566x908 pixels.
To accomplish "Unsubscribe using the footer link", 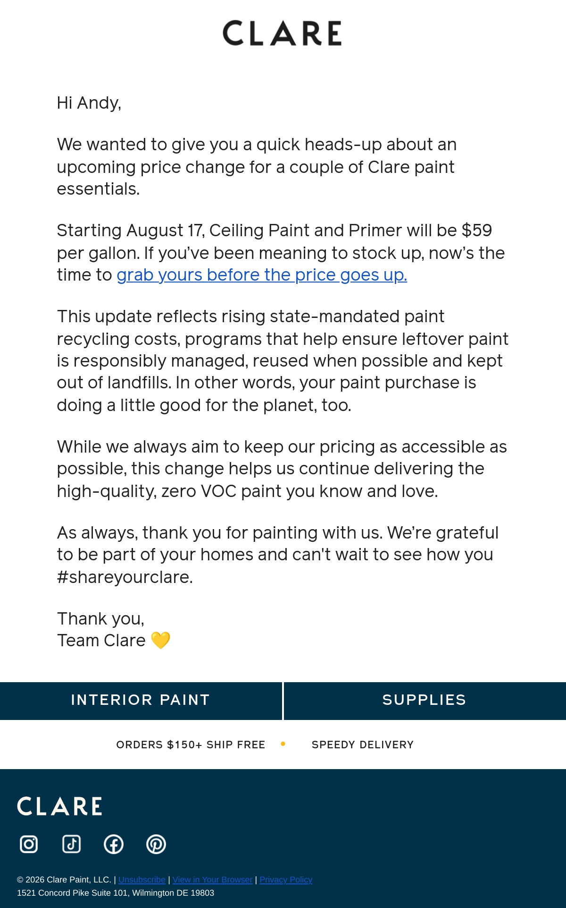I will click(x=142, y=880).
